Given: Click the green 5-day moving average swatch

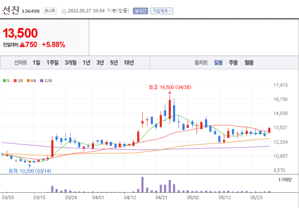Looking at the screenshot, I should (4, 81).
